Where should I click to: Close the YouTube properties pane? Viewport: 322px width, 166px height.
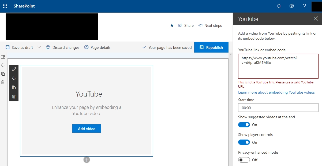[316, 19]
